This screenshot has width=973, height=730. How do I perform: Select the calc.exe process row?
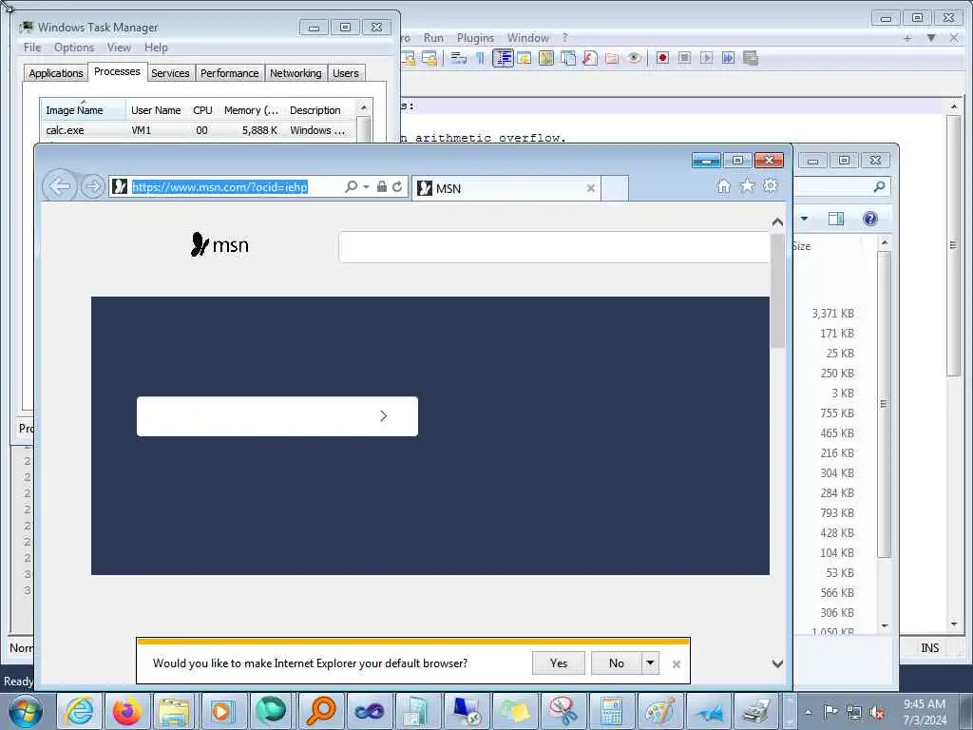point(199,130)
